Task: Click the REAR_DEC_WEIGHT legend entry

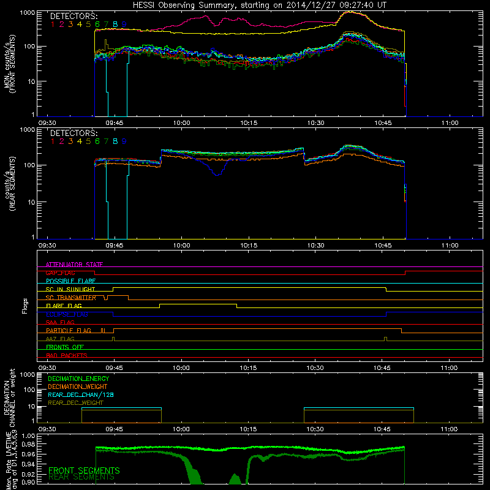Action: (75, 403)
